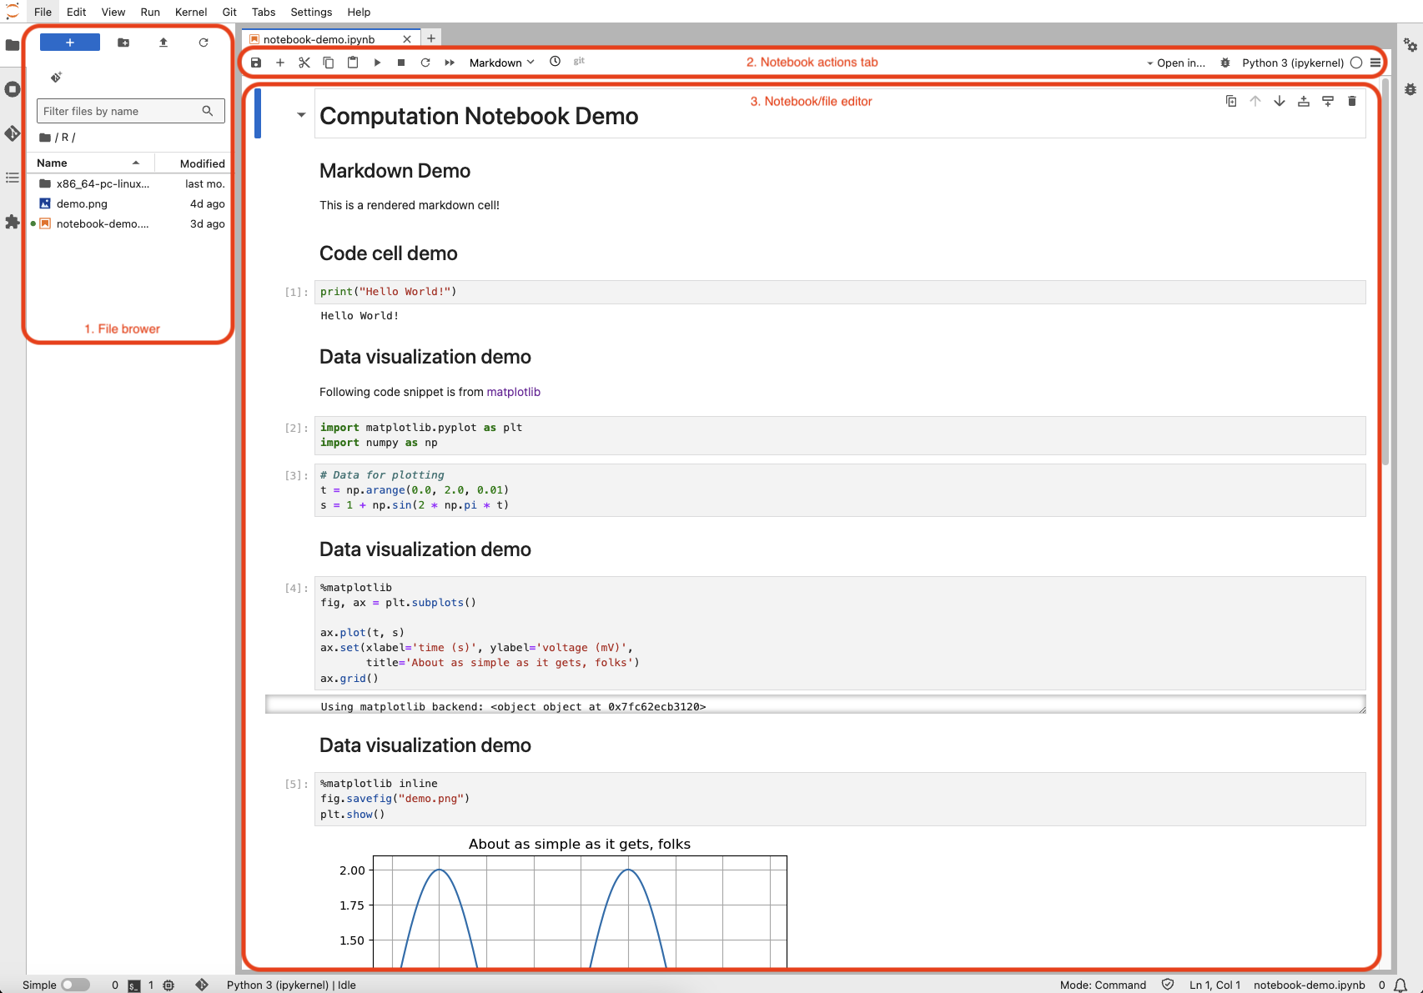
Task: Insert a cell below the active cell
Action: (x=1328, y=101)
